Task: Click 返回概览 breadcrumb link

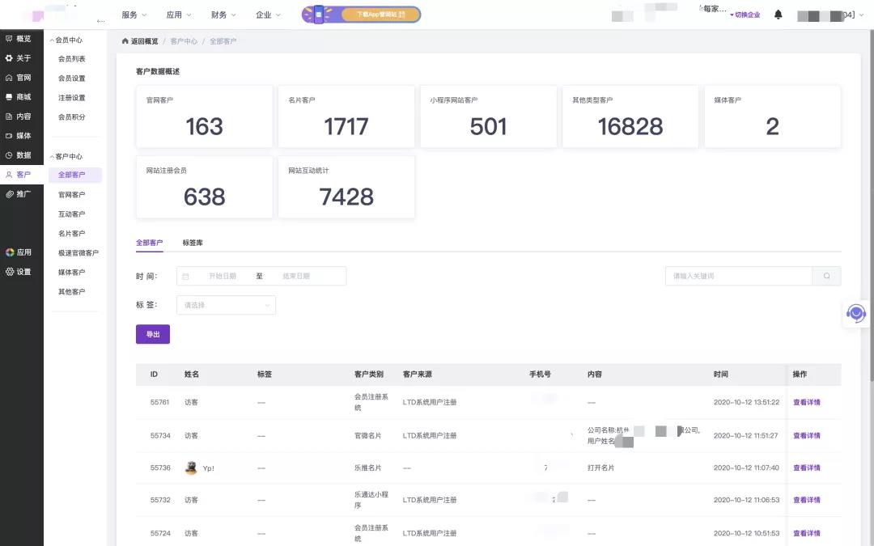Action: (140, 41)
